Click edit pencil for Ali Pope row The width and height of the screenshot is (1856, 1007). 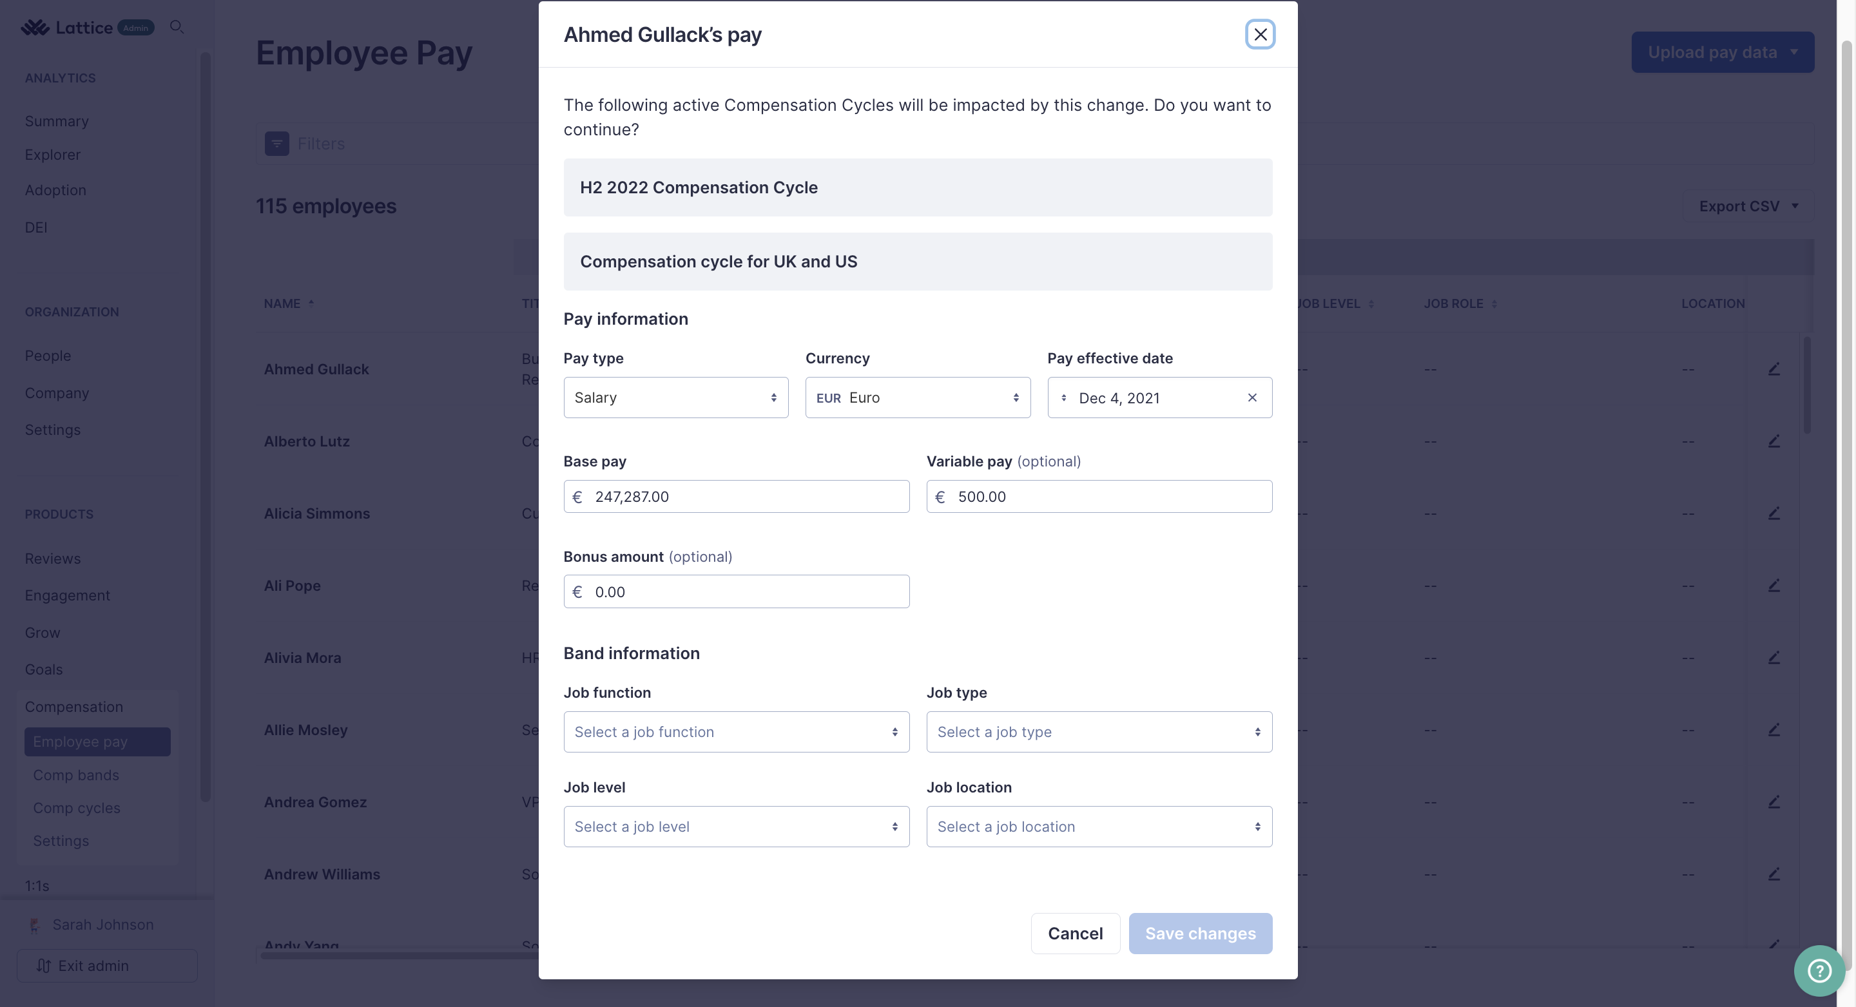coord(1774,585)
